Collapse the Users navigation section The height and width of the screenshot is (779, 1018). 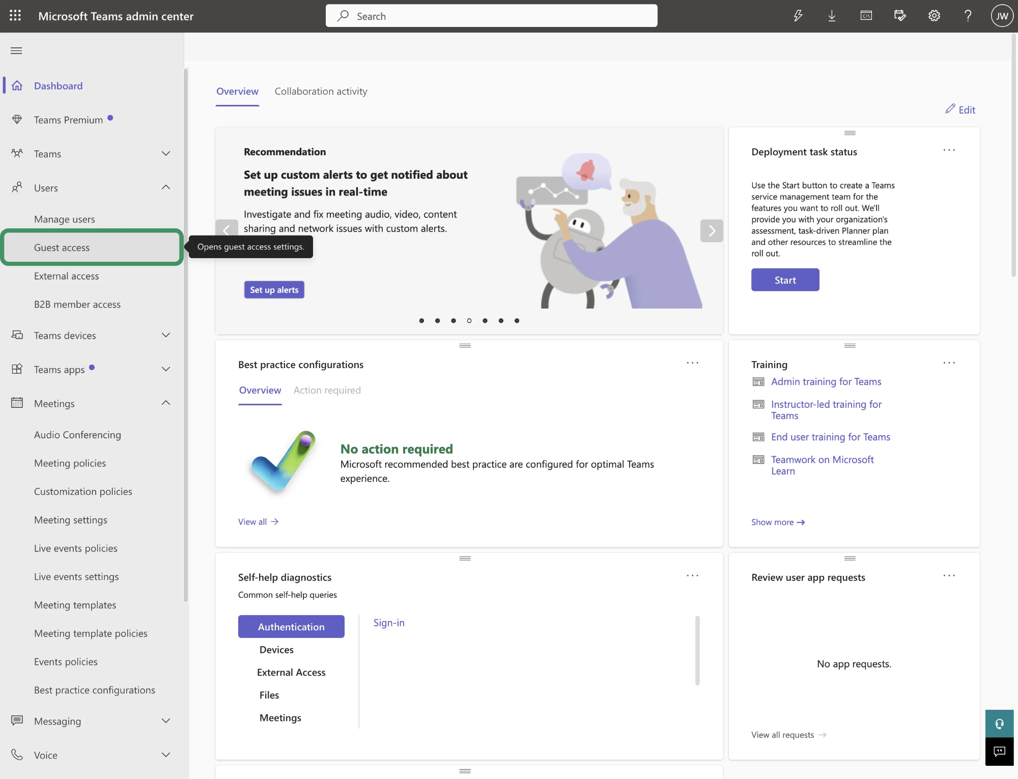point(166,187)
